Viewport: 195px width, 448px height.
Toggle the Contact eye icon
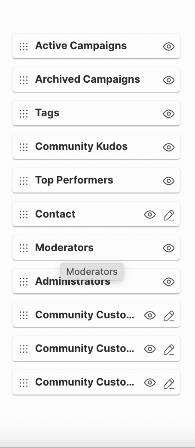[x=149, y=215]
